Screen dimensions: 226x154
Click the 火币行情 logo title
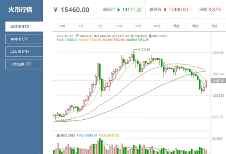coord(21,10)
